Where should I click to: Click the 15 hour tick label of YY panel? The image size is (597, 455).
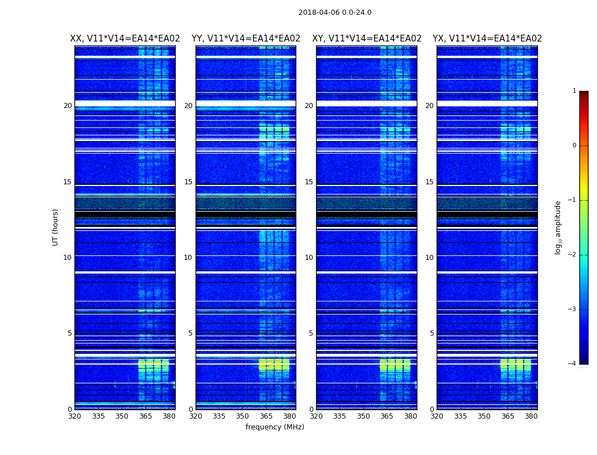click(188, 182)
